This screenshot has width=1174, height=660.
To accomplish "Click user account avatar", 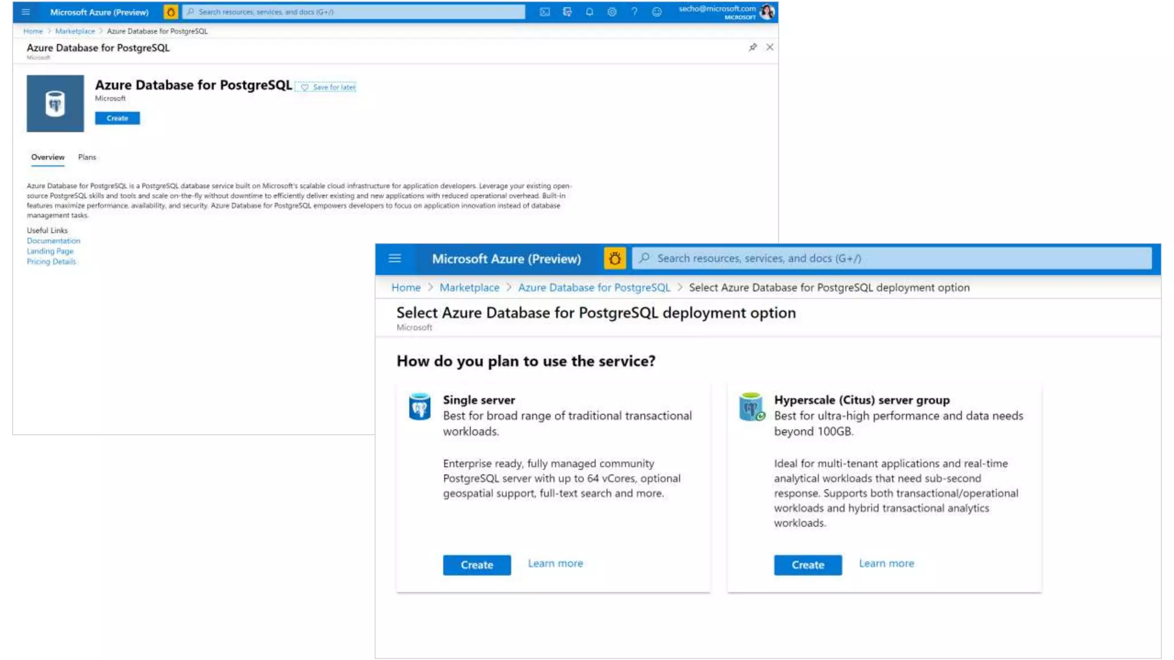I will pyautogui.click(x=767, y=11).
